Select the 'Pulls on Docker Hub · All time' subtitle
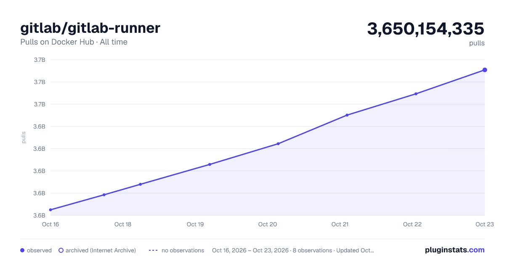 [x=74, y=42]
